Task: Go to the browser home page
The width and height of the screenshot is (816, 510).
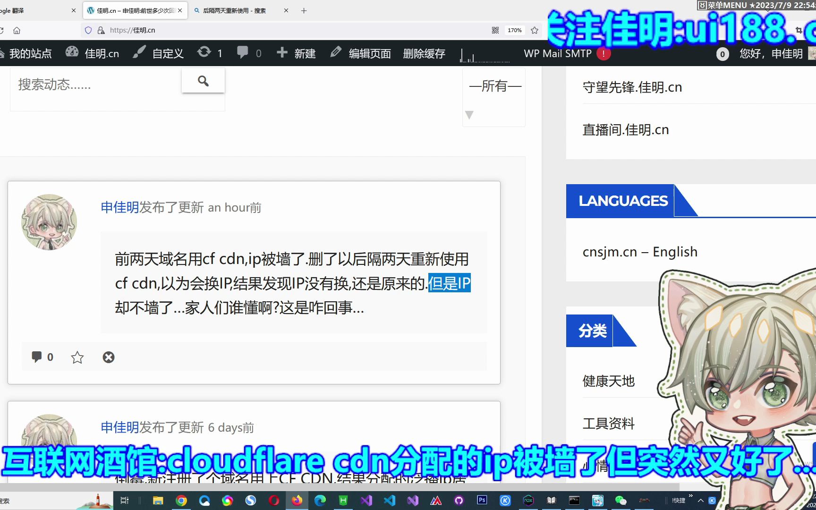Action: [17, 30]
